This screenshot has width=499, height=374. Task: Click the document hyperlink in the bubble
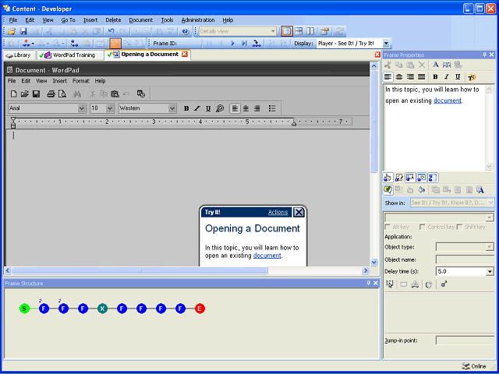pos(267,255)
